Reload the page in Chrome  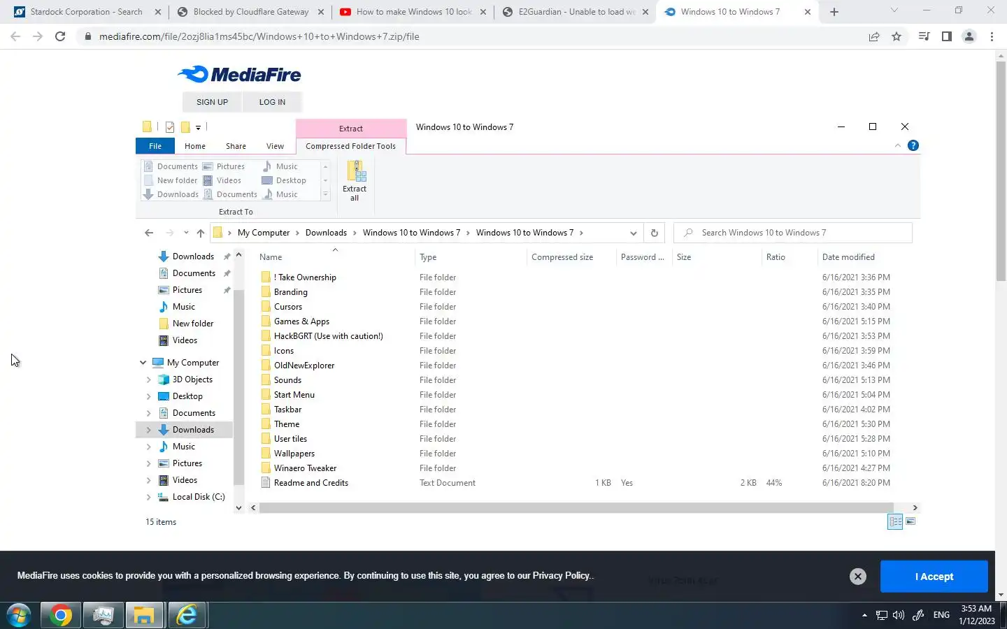[x=60, y=36]
